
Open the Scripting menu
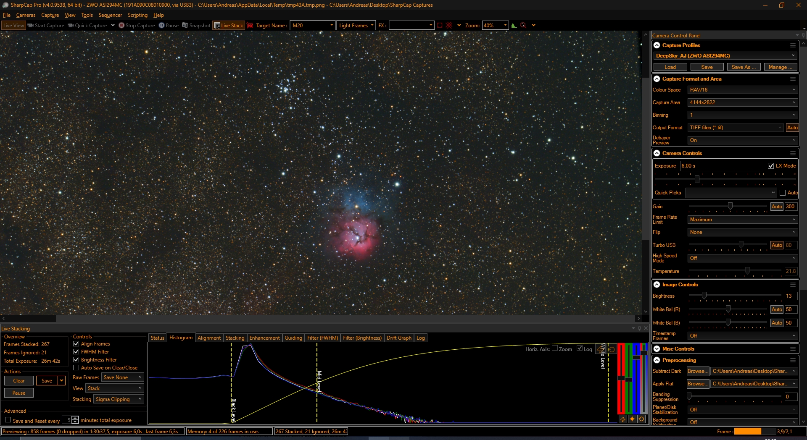[x=137, y=15]
